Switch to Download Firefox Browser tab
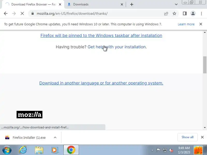 [x=34, y=4]
